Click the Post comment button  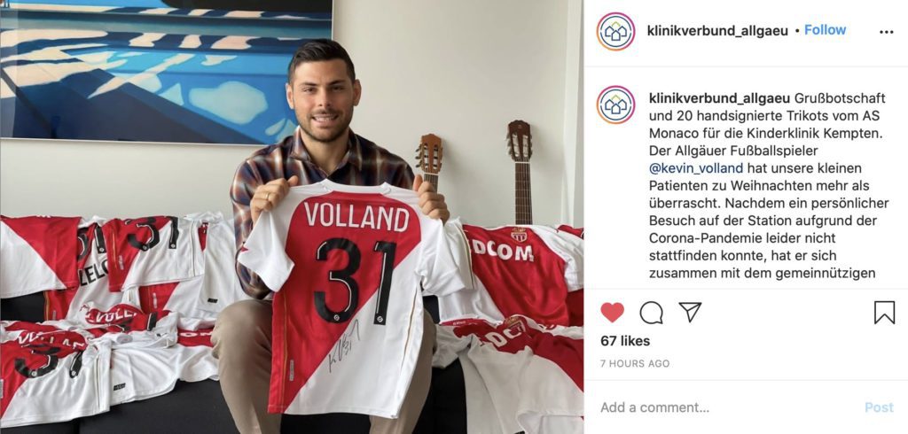click(879, 407)
